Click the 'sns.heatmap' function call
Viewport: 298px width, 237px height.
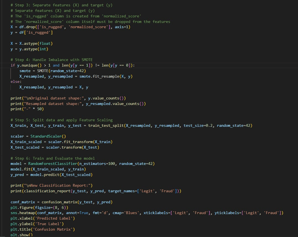click(23, 213)
